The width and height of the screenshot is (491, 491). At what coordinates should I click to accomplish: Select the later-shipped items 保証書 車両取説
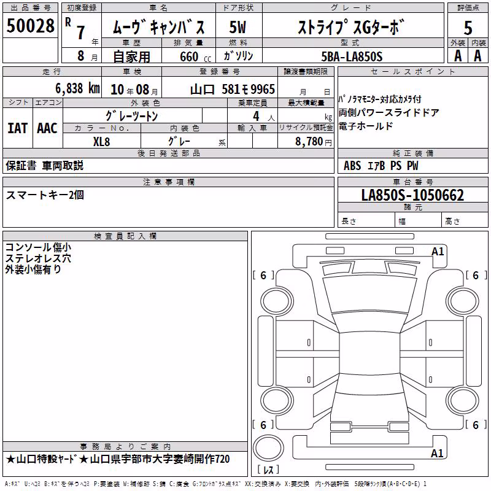click(44, 166)
